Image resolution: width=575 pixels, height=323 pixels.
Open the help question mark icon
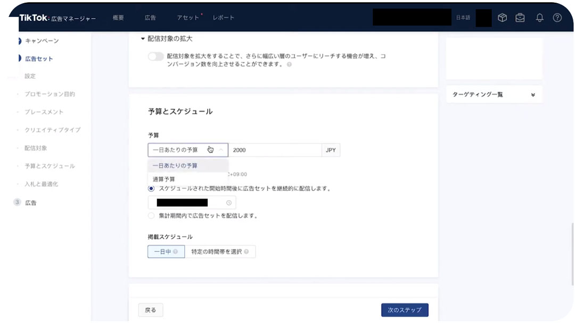tap(557, 18)
